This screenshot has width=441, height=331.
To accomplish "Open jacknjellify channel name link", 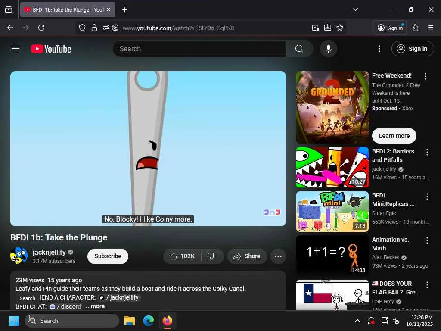I will (49, 252).
